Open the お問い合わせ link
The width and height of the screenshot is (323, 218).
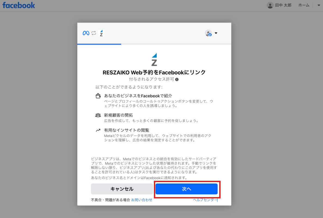click(142, 200)
